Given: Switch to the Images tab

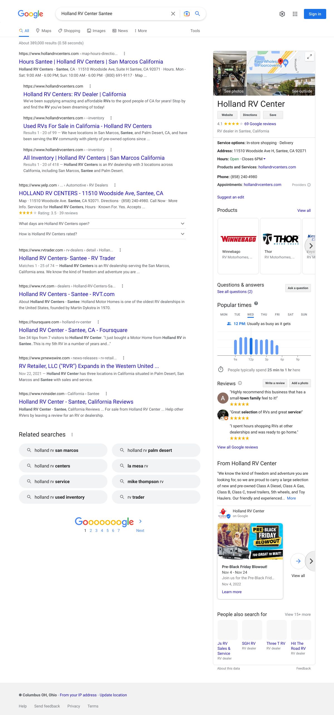Looking at the screenshot, I should click(x=96, y=31).
